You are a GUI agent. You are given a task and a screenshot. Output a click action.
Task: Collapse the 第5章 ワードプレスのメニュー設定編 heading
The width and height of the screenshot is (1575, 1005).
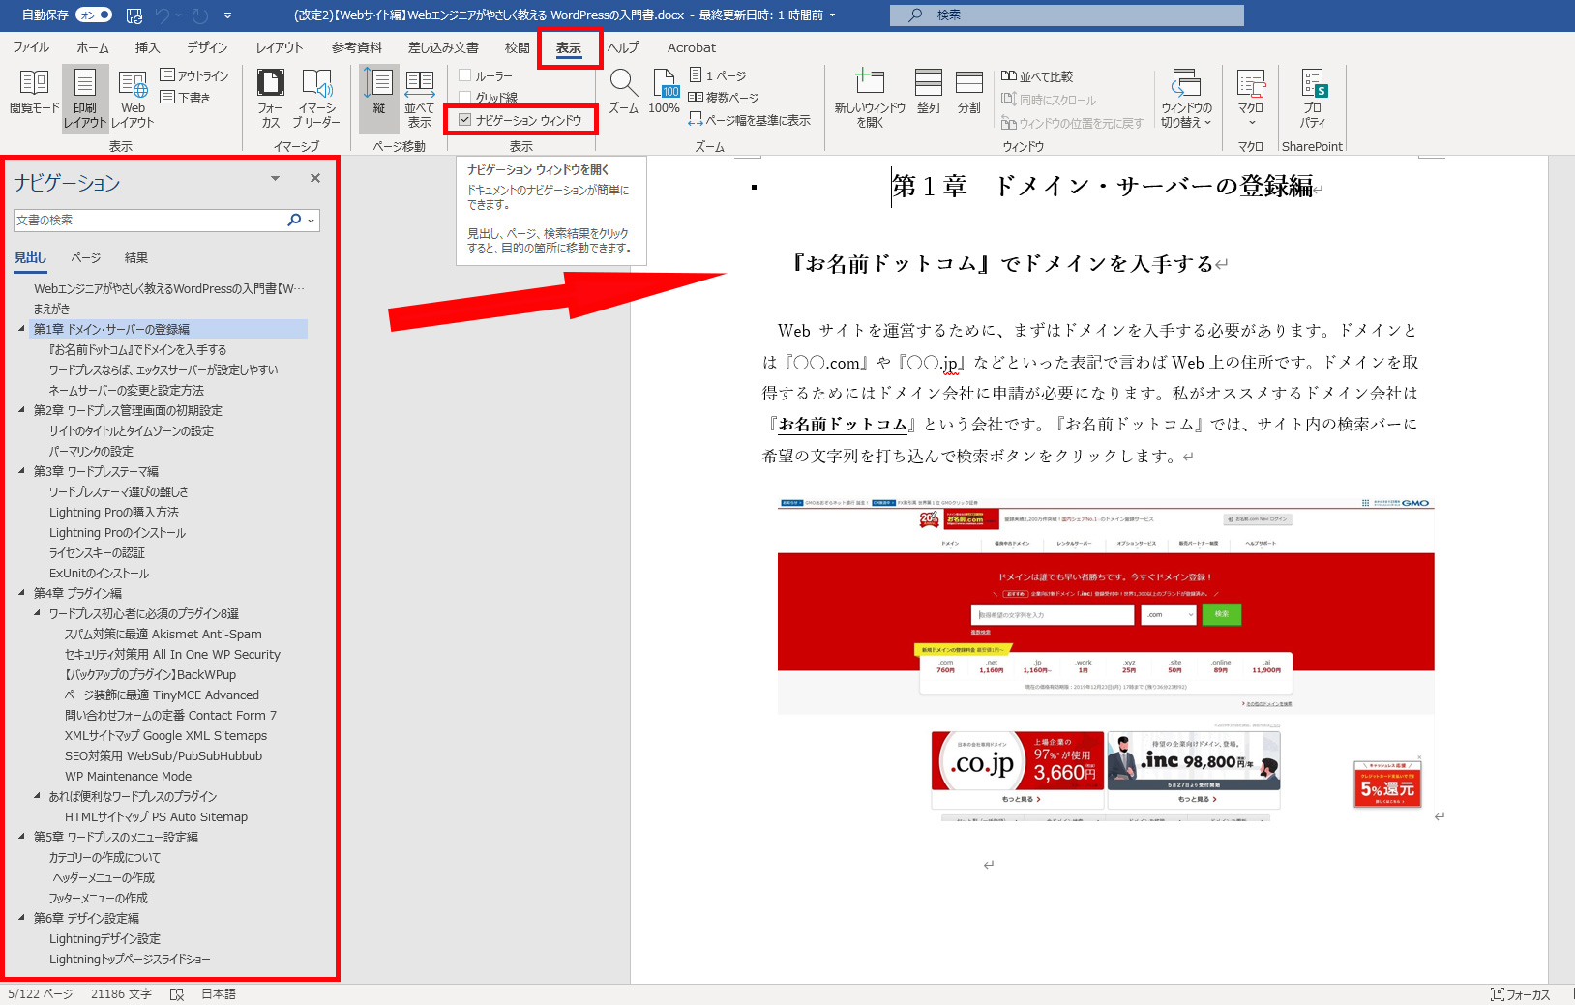(21, 837)
